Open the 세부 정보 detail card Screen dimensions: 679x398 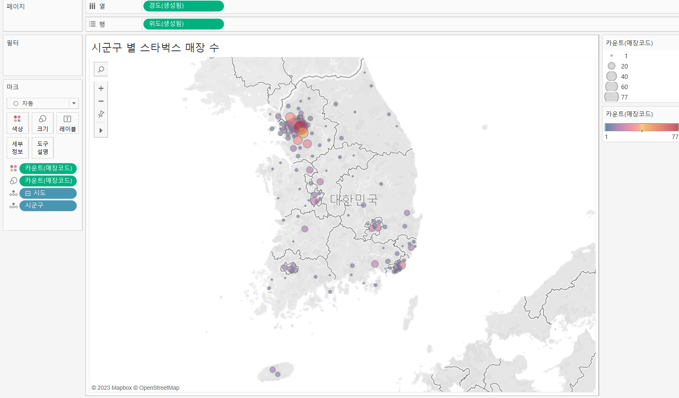(17, 148)
